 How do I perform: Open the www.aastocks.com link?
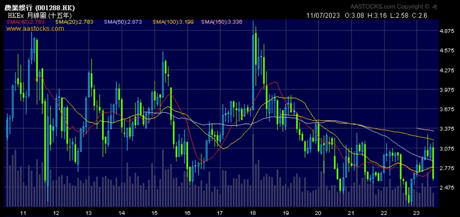tap(35, 28)
